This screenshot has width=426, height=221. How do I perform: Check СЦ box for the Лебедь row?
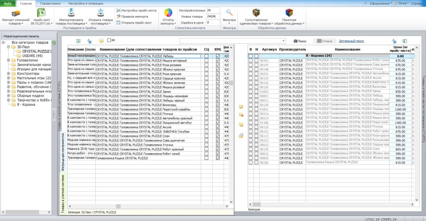(206, 56)
